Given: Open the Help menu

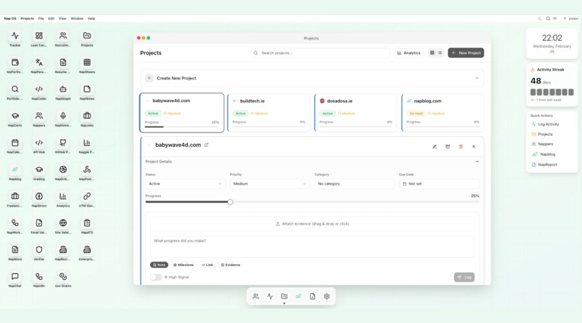Looking at the screenshot, I should (91, 19).
